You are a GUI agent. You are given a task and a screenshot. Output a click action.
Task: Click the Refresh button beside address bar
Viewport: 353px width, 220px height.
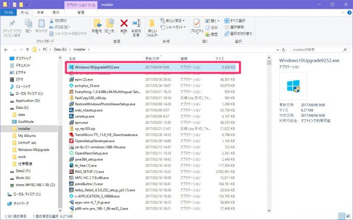tap(283, 50)
